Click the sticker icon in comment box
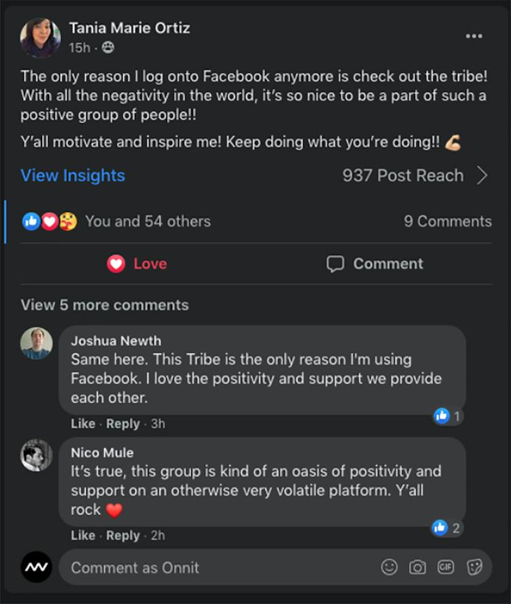The width and height of the screenshot is (511, 604). 474,567
